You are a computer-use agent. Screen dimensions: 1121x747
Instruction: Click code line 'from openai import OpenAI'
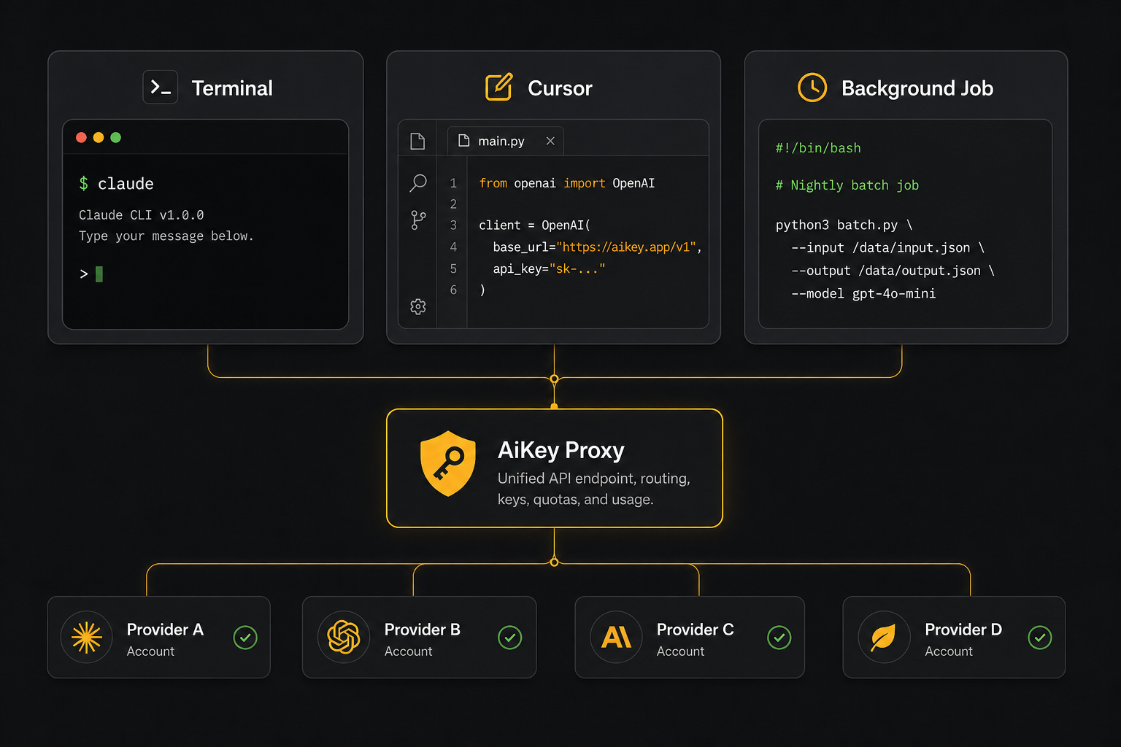[567, 183]
